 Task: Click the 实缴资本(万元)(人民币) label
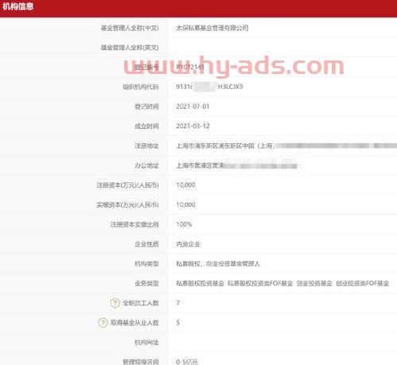click(127, 204)
